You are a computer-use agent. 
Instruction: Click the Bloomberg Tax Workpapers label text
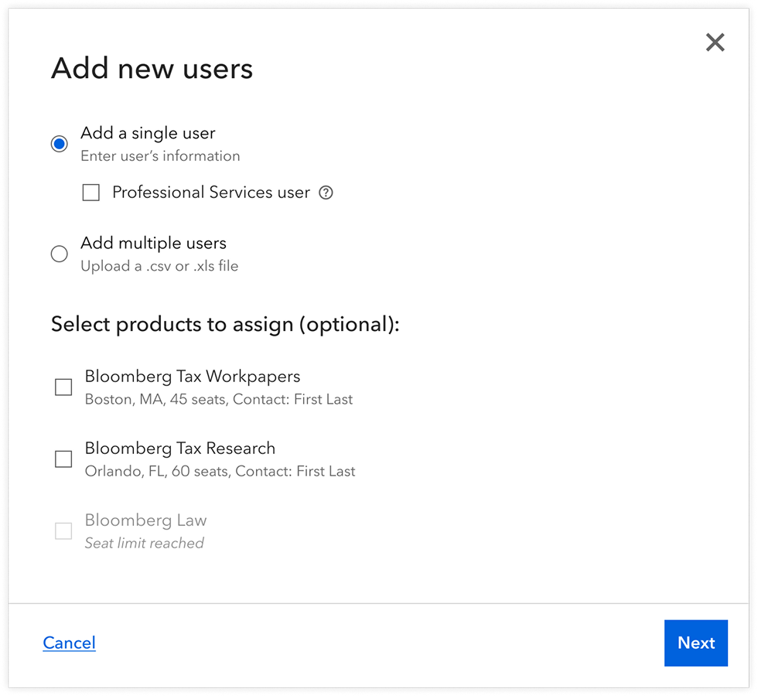[x=193, y=377]
